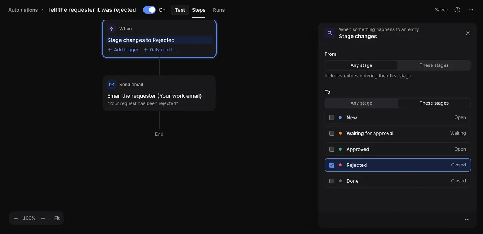Close the Stage changes panel
This screenshot has height=234, width=483.
pos(468,33)
